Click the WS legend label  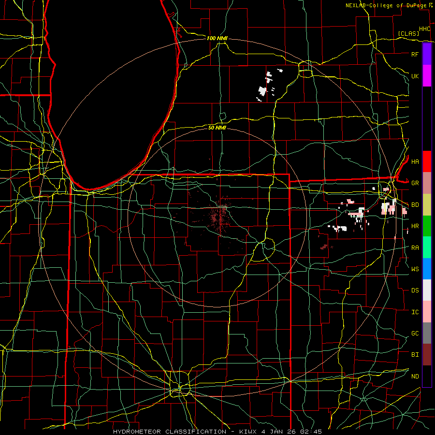coord(415,269)
